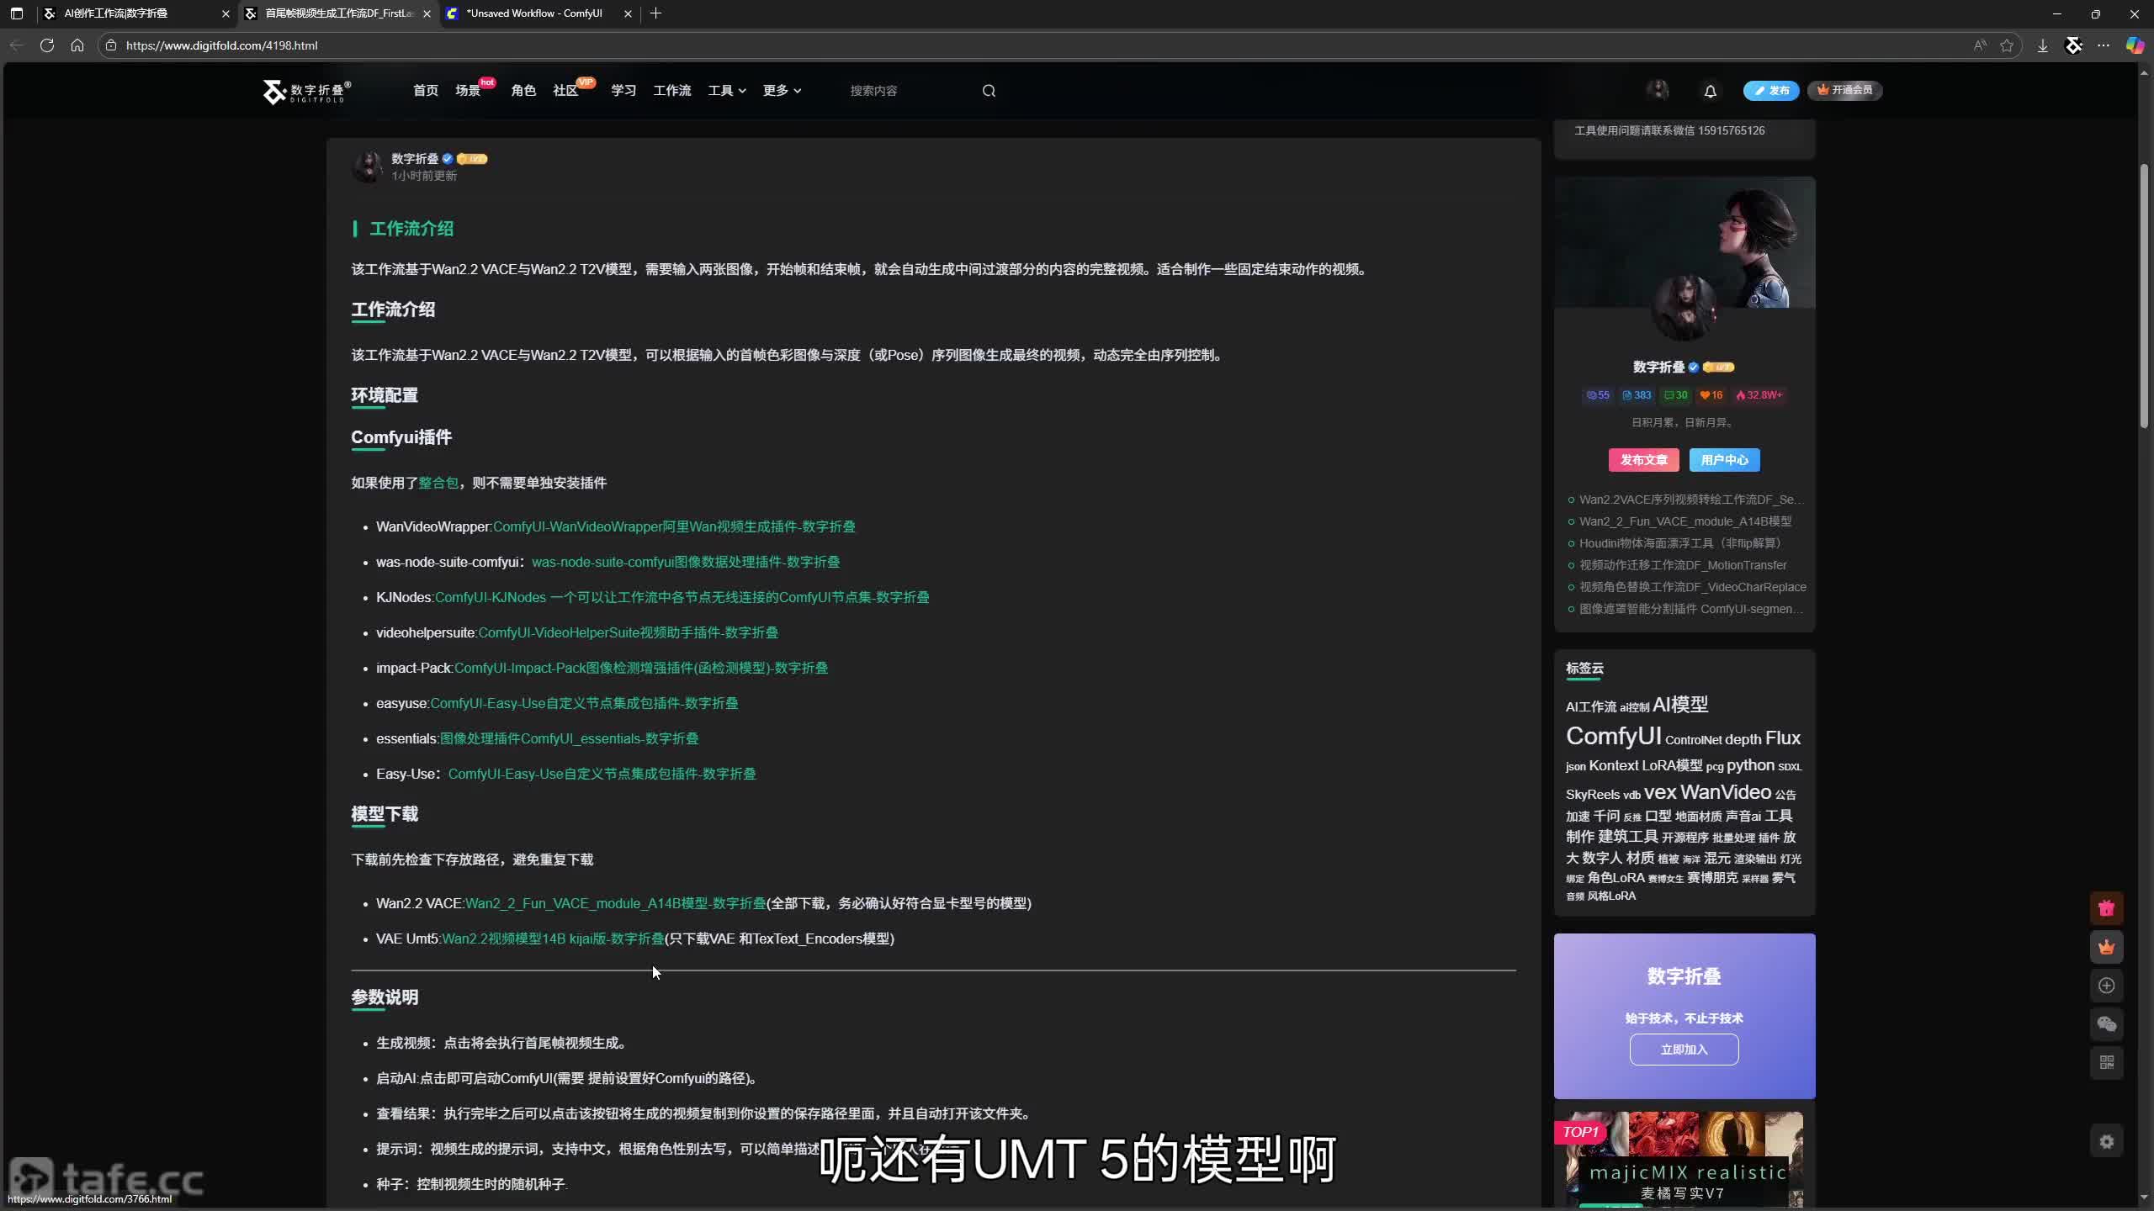This screenshot has height=1211, width=2154.
Task: Click the 立即加入 button in banner
Action: coord(1684,1050)
